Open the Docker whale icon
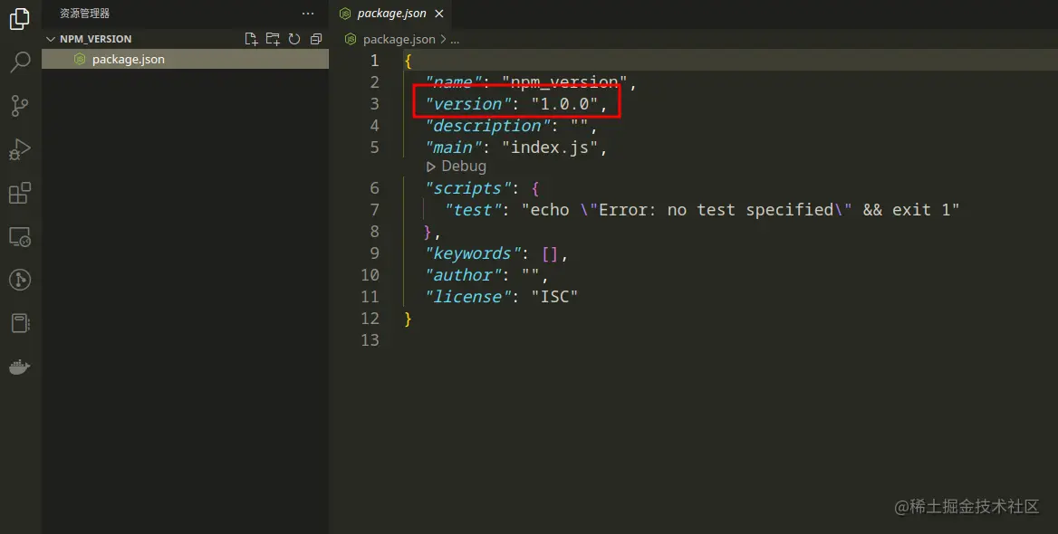Screen dimensions: 1058x534 tap(20, 367)
